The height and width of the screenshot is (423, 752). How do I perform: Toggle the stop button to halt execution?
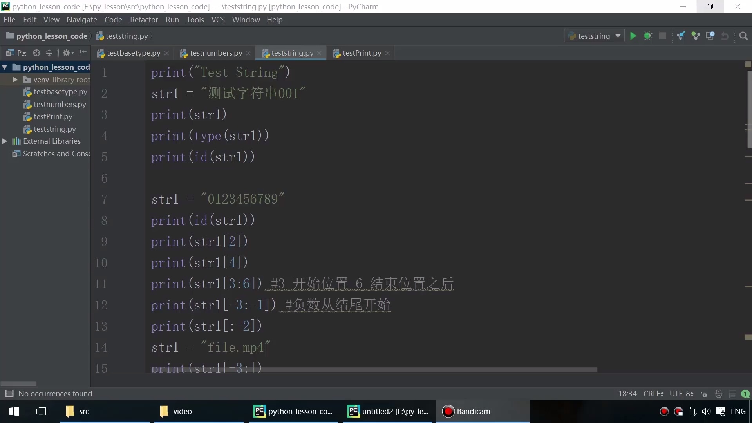[663, 36]
